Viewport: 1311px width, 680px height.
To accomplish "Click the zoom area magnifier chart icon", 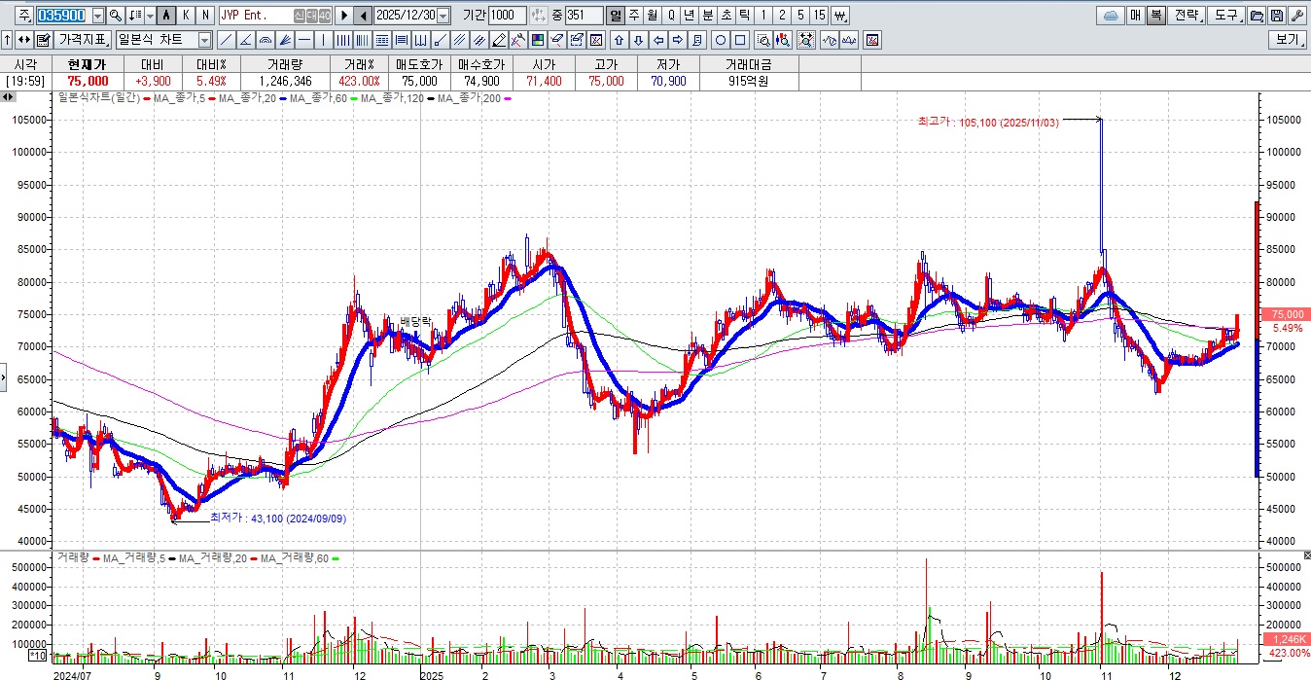I will (x=763, y=40).
